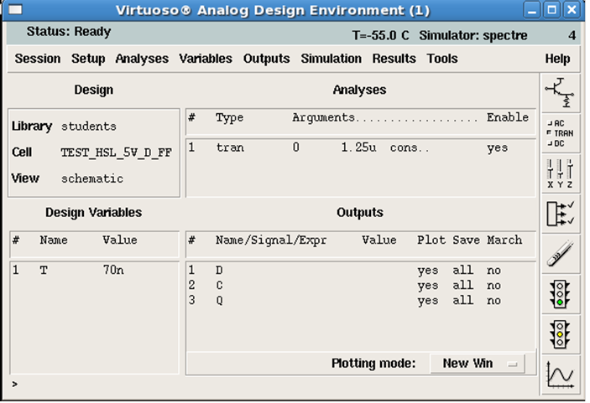Select output row C
This screenshot has height=403, width=590.
[x=361, y=285]
